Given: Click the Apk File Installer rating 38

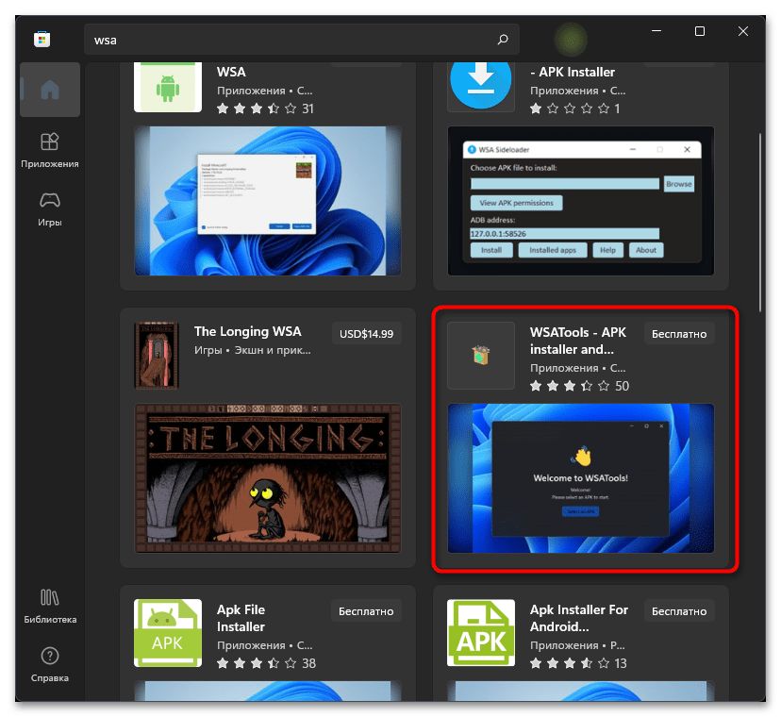Looking at the screenshot, I should click(x=266, y=663).
